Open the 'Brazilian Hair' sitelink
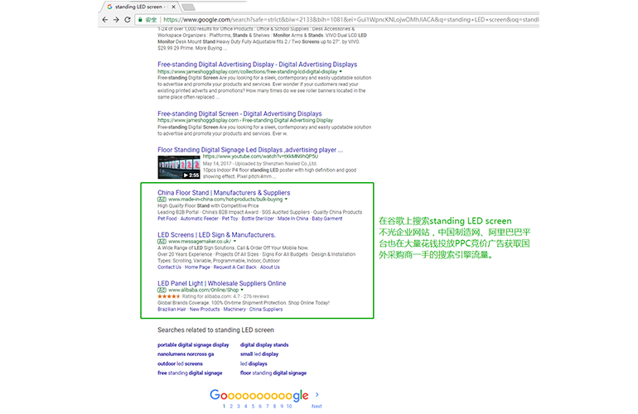 (x=172, y=310)
